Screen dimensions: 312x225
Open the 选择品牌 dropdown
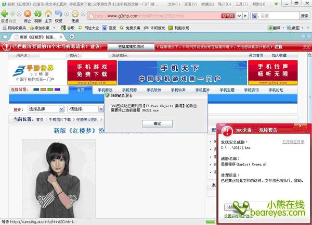[x=46, y=109]
